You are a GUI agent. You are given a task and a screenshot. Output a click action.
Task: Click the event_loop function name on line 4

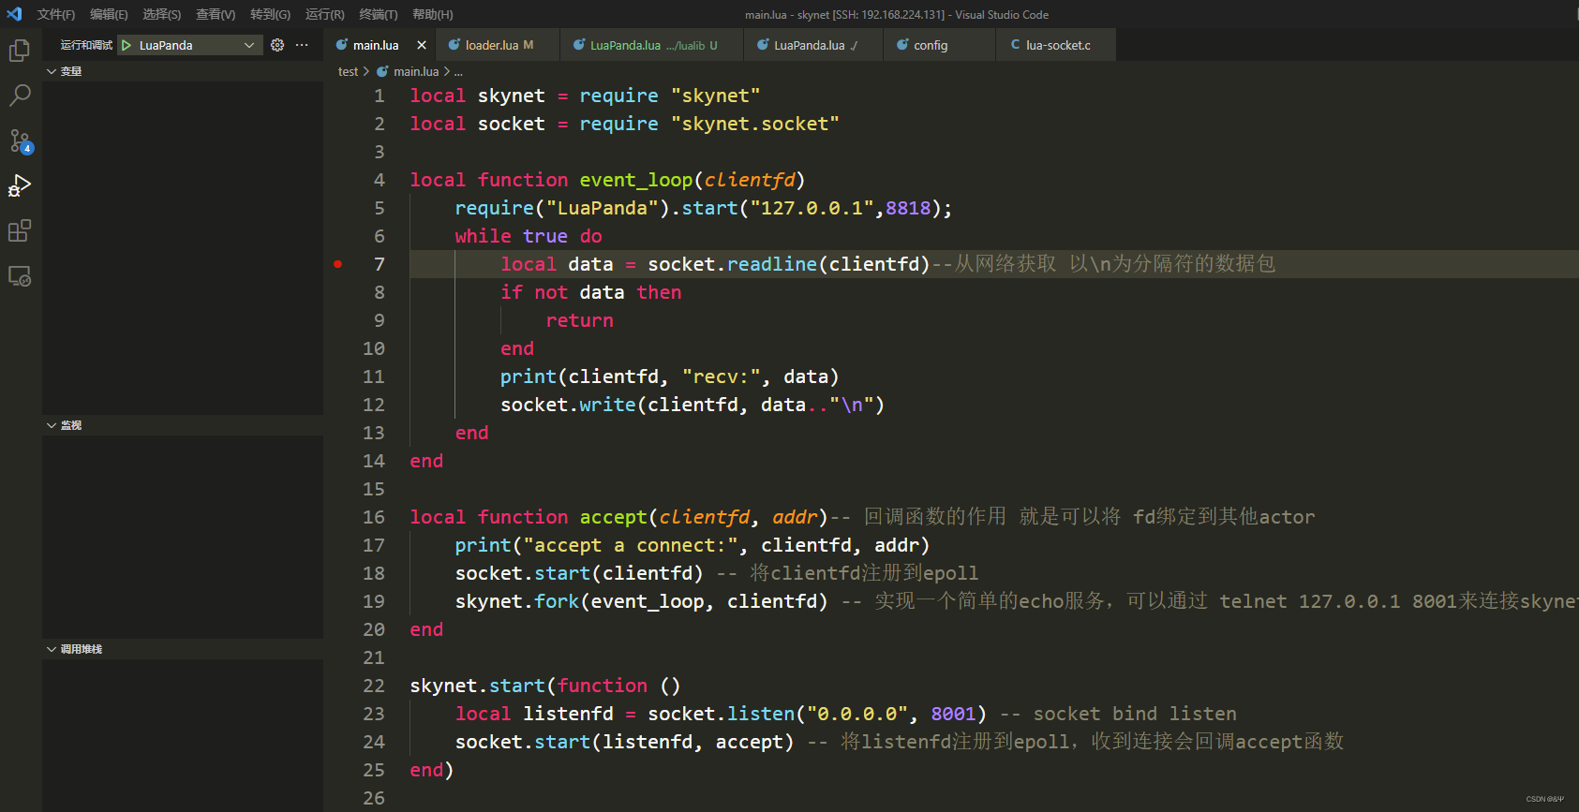[x=635, y=180]
